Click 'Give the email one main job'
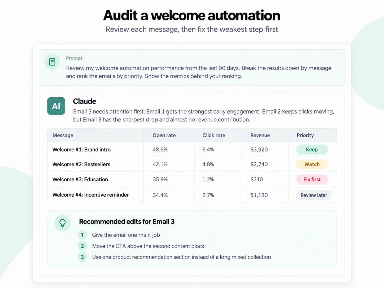The width and height of the screenshot is (384, 288). (126, 235)
